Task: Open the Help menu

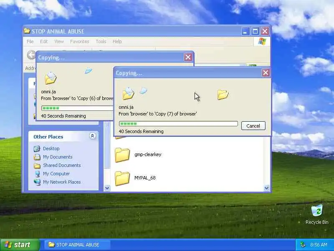Action: (117, 41)
